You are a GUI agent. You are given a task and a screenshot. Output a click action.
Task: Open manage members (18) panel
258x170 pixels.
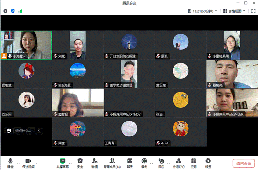(x=112, y=163)
